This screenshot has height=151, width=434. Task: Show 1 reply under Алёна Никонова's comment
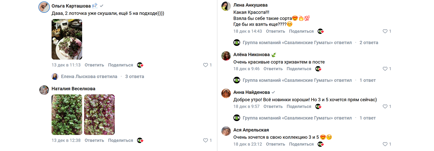pos(367,80)
